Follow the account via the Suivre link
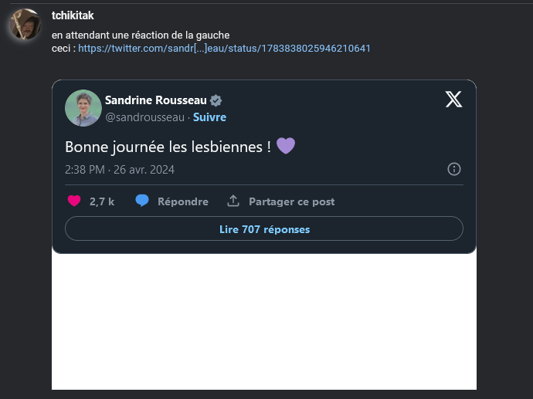Screen dimensions: 533x399 point(209,117)
